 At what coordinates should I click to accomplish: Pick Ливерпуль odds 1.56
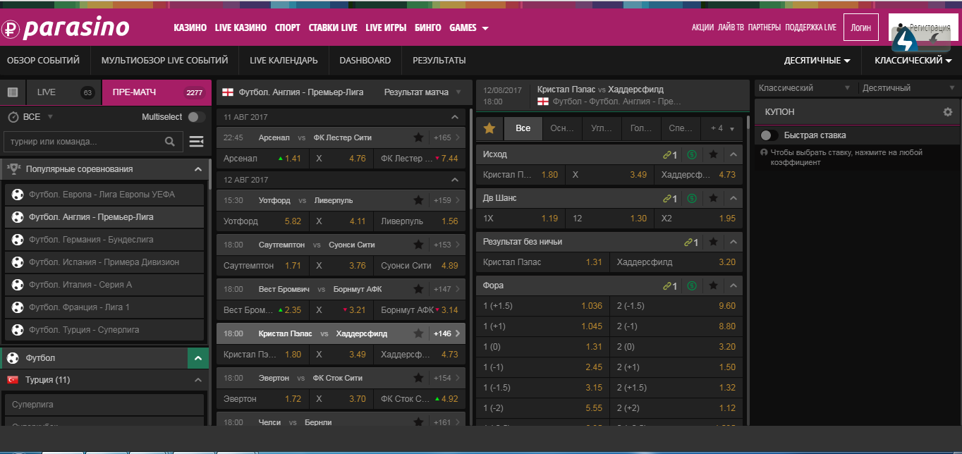[420, 221]
